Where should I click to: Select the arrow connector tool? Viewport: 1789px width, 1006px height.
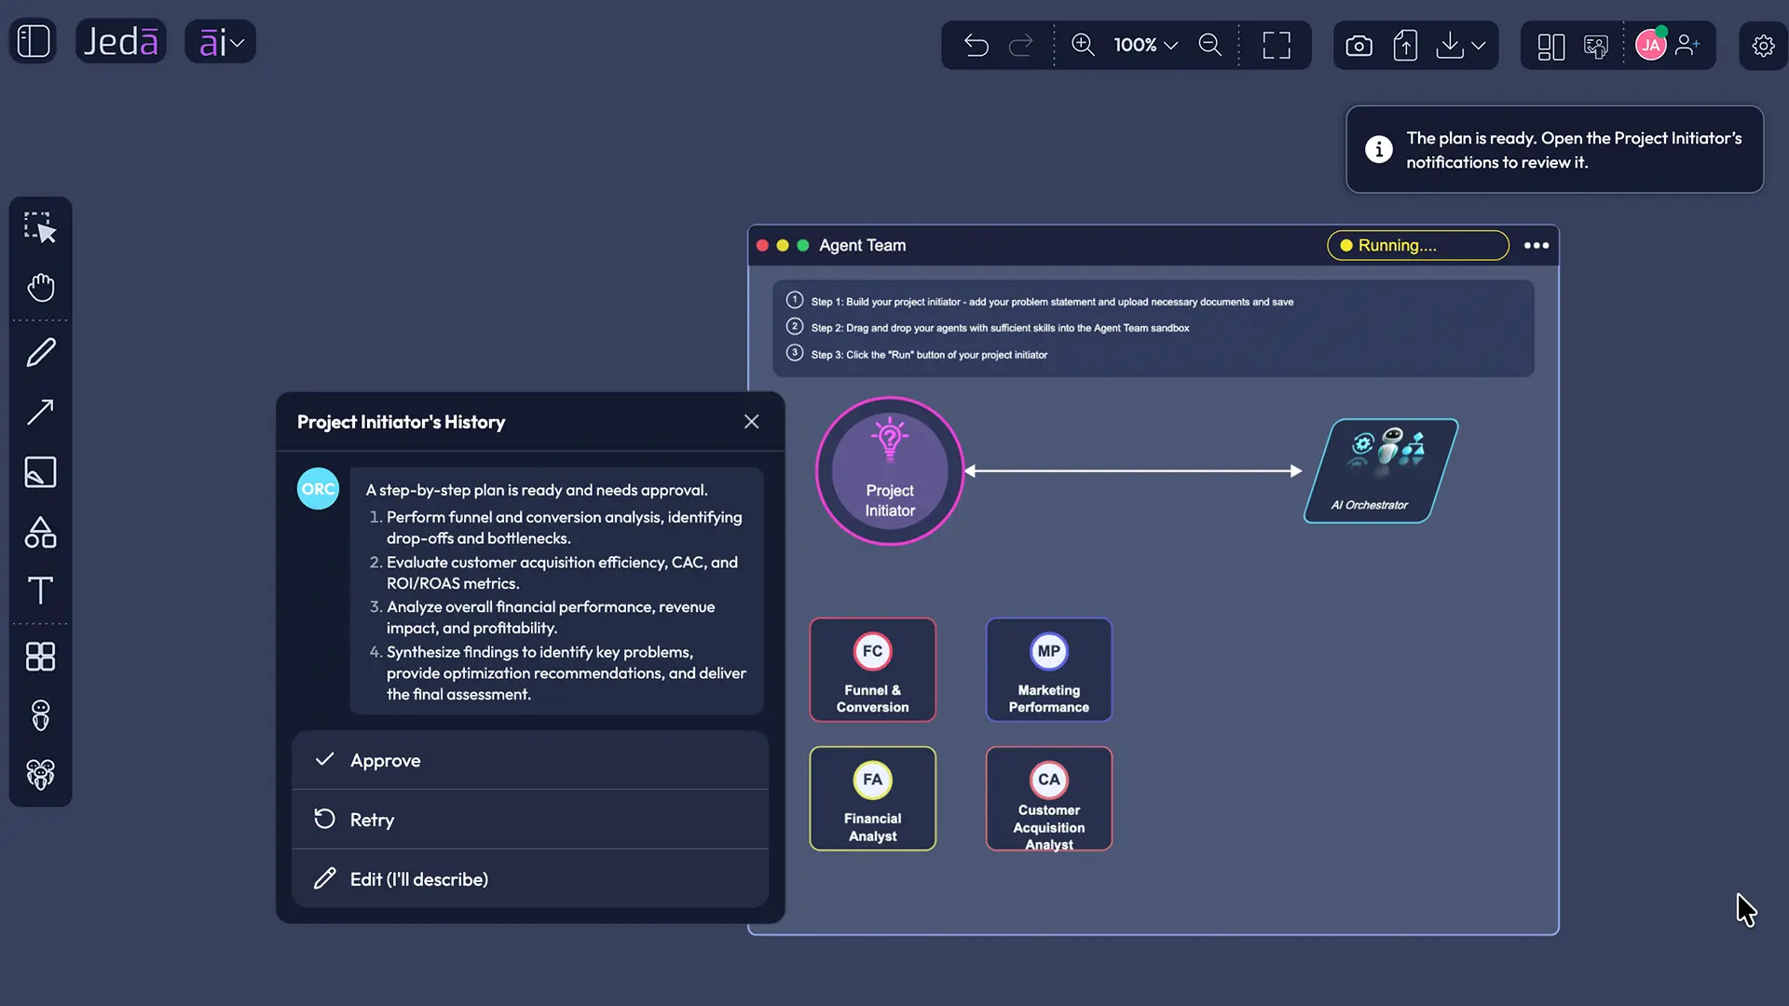coord(40,412)
